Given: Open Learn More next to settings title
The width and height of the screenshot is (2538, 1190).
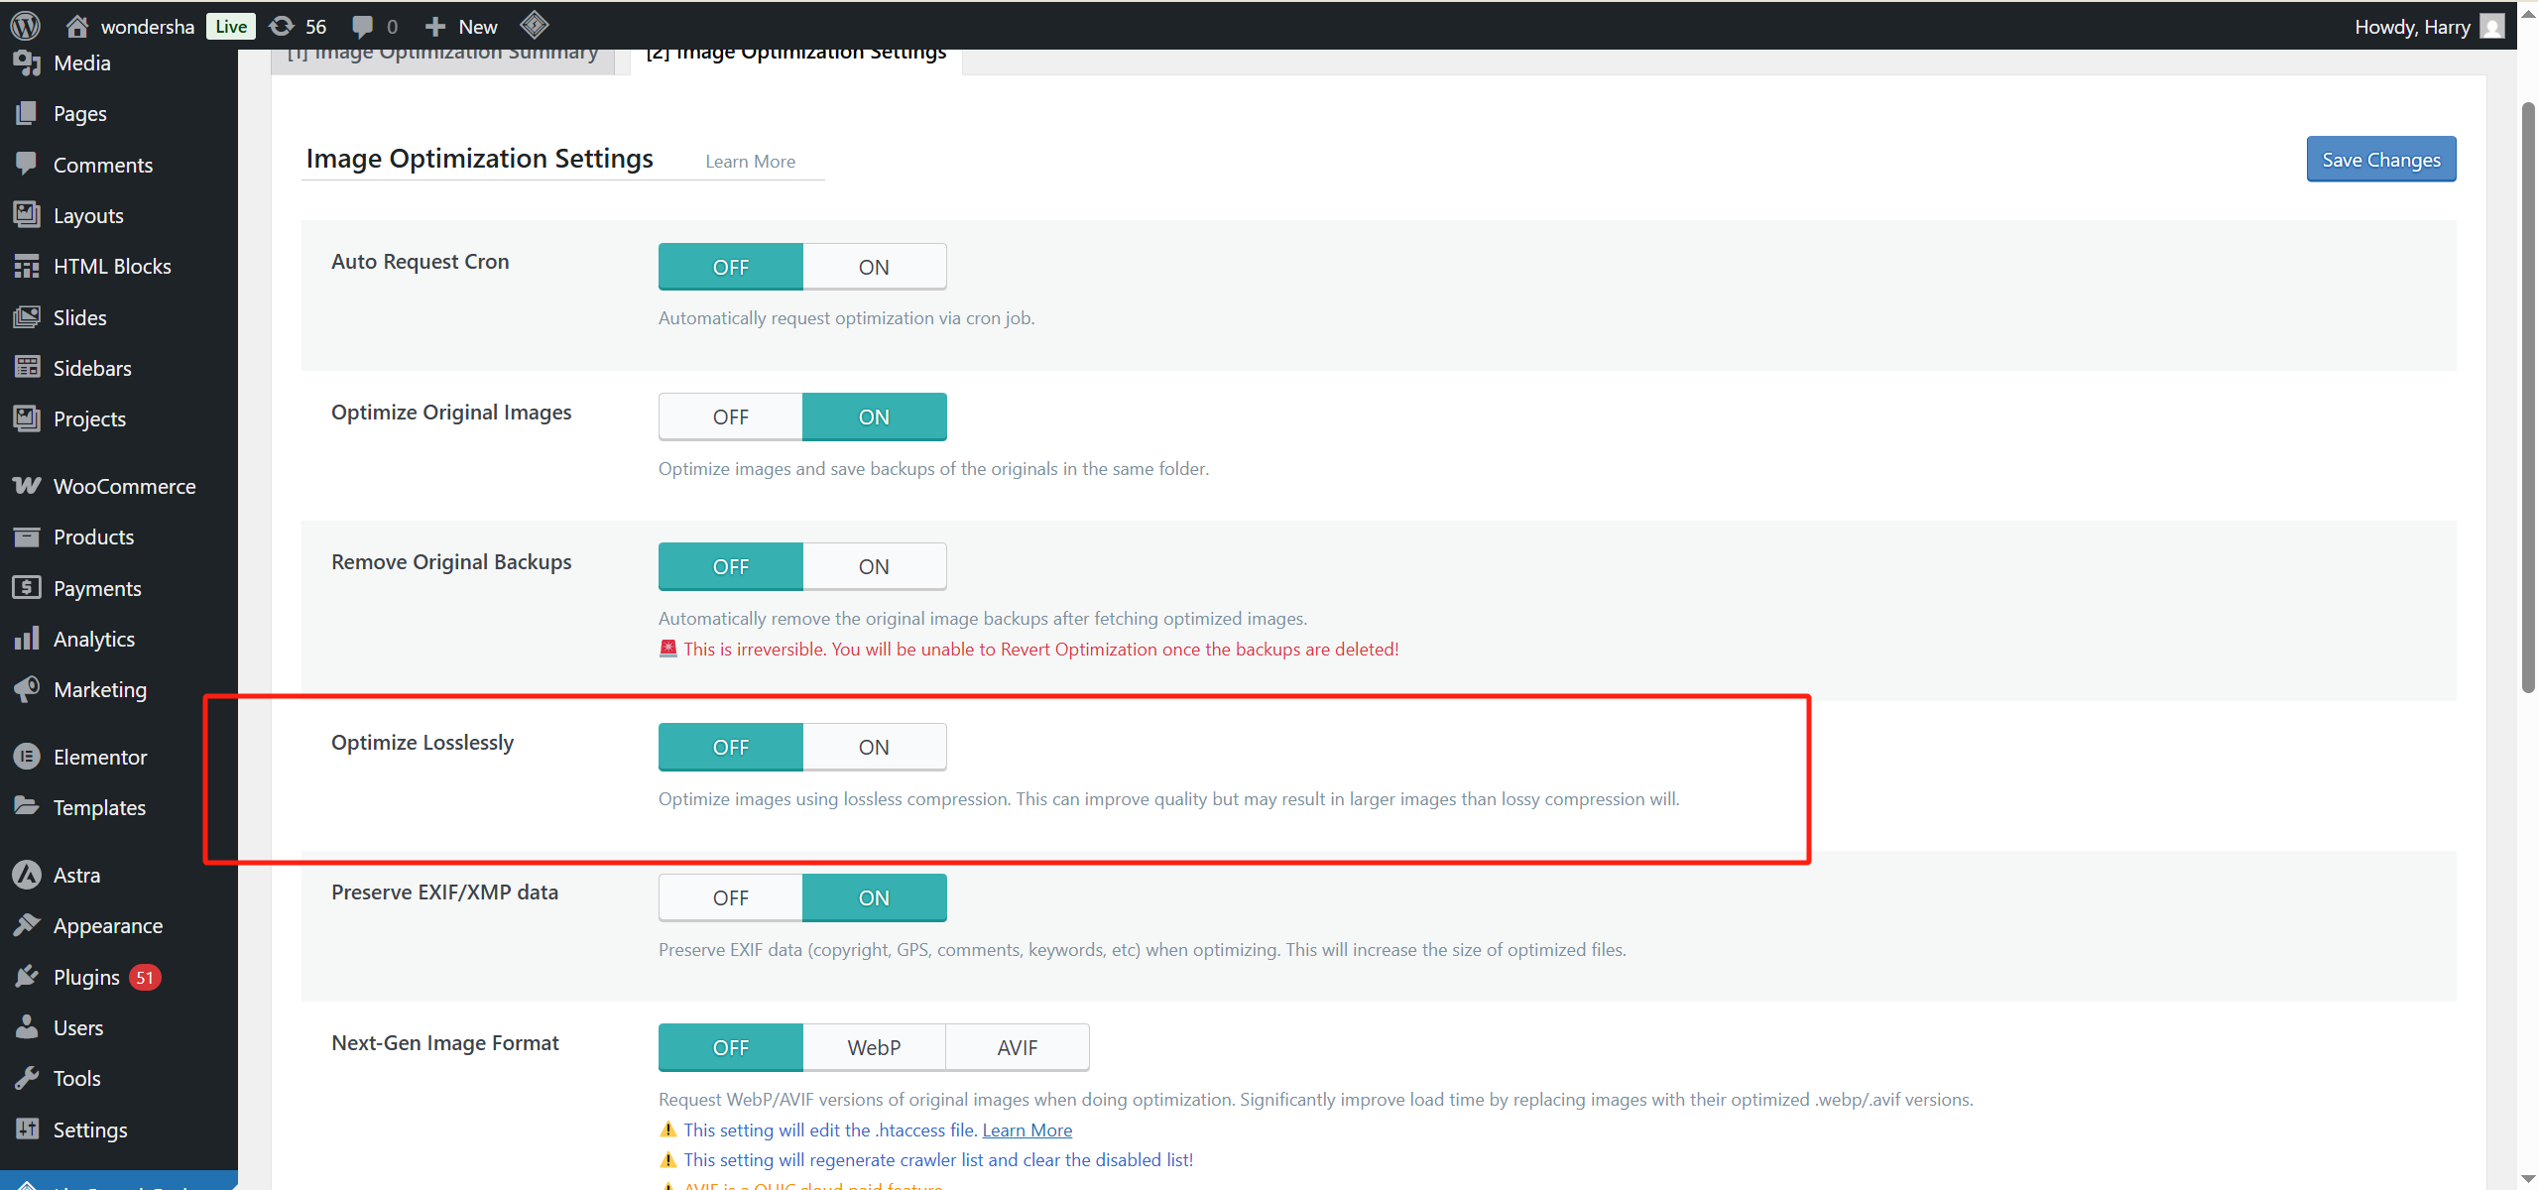Looking at the screenshot, I should pos(750,161).
